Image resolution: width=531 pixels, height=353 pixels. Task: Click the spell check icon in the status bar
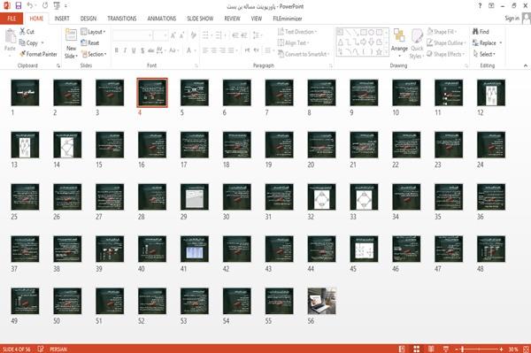[x=41, y=349]
